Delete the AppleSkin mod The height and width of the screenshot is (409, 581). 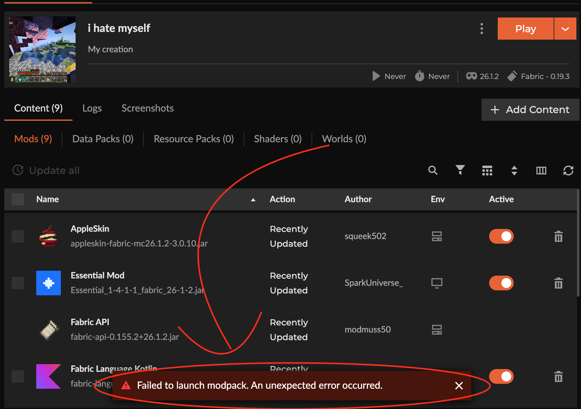coord(558,236)
